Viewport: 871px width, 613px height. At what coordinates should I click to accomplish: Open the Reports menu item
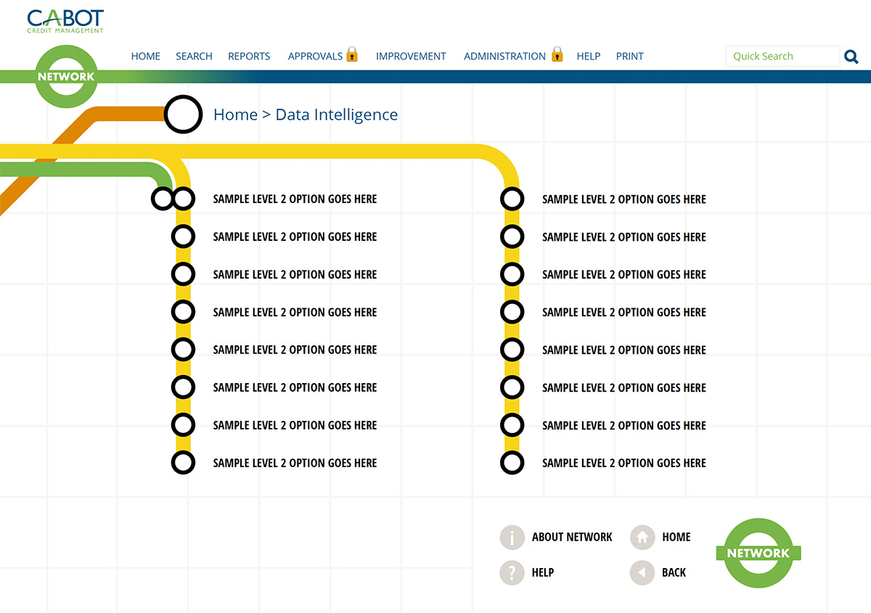pos(249,57)
